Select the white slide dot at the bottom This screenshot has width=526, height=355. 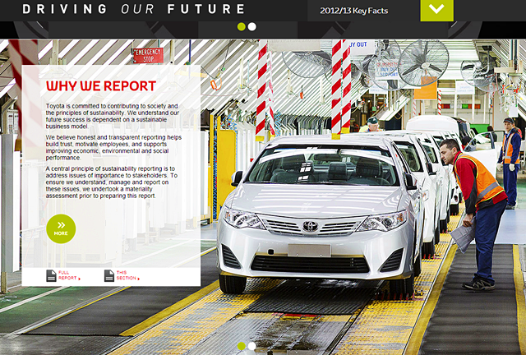252,346
